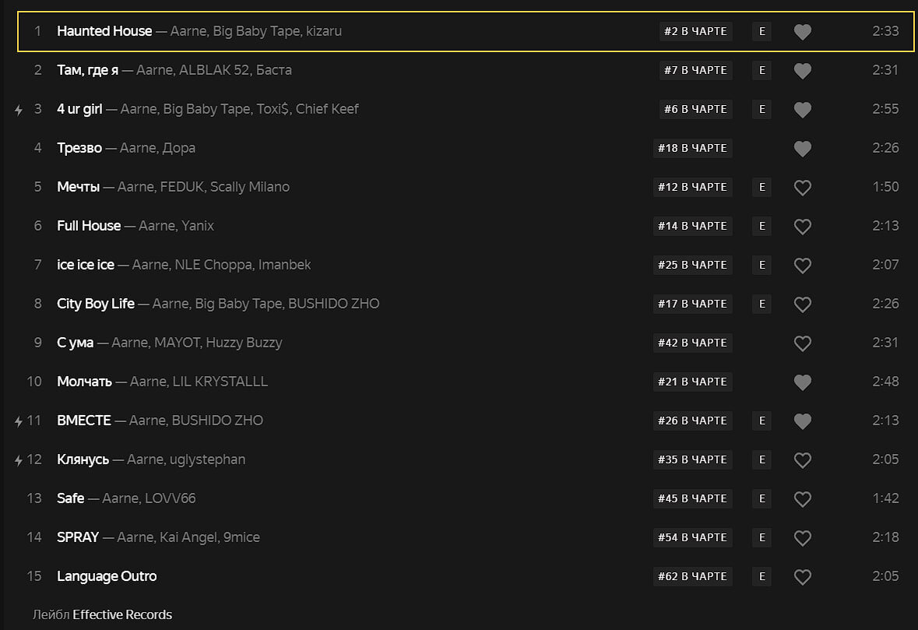Open the #62 В ЧАРТЕ badge

click(693, 576)
